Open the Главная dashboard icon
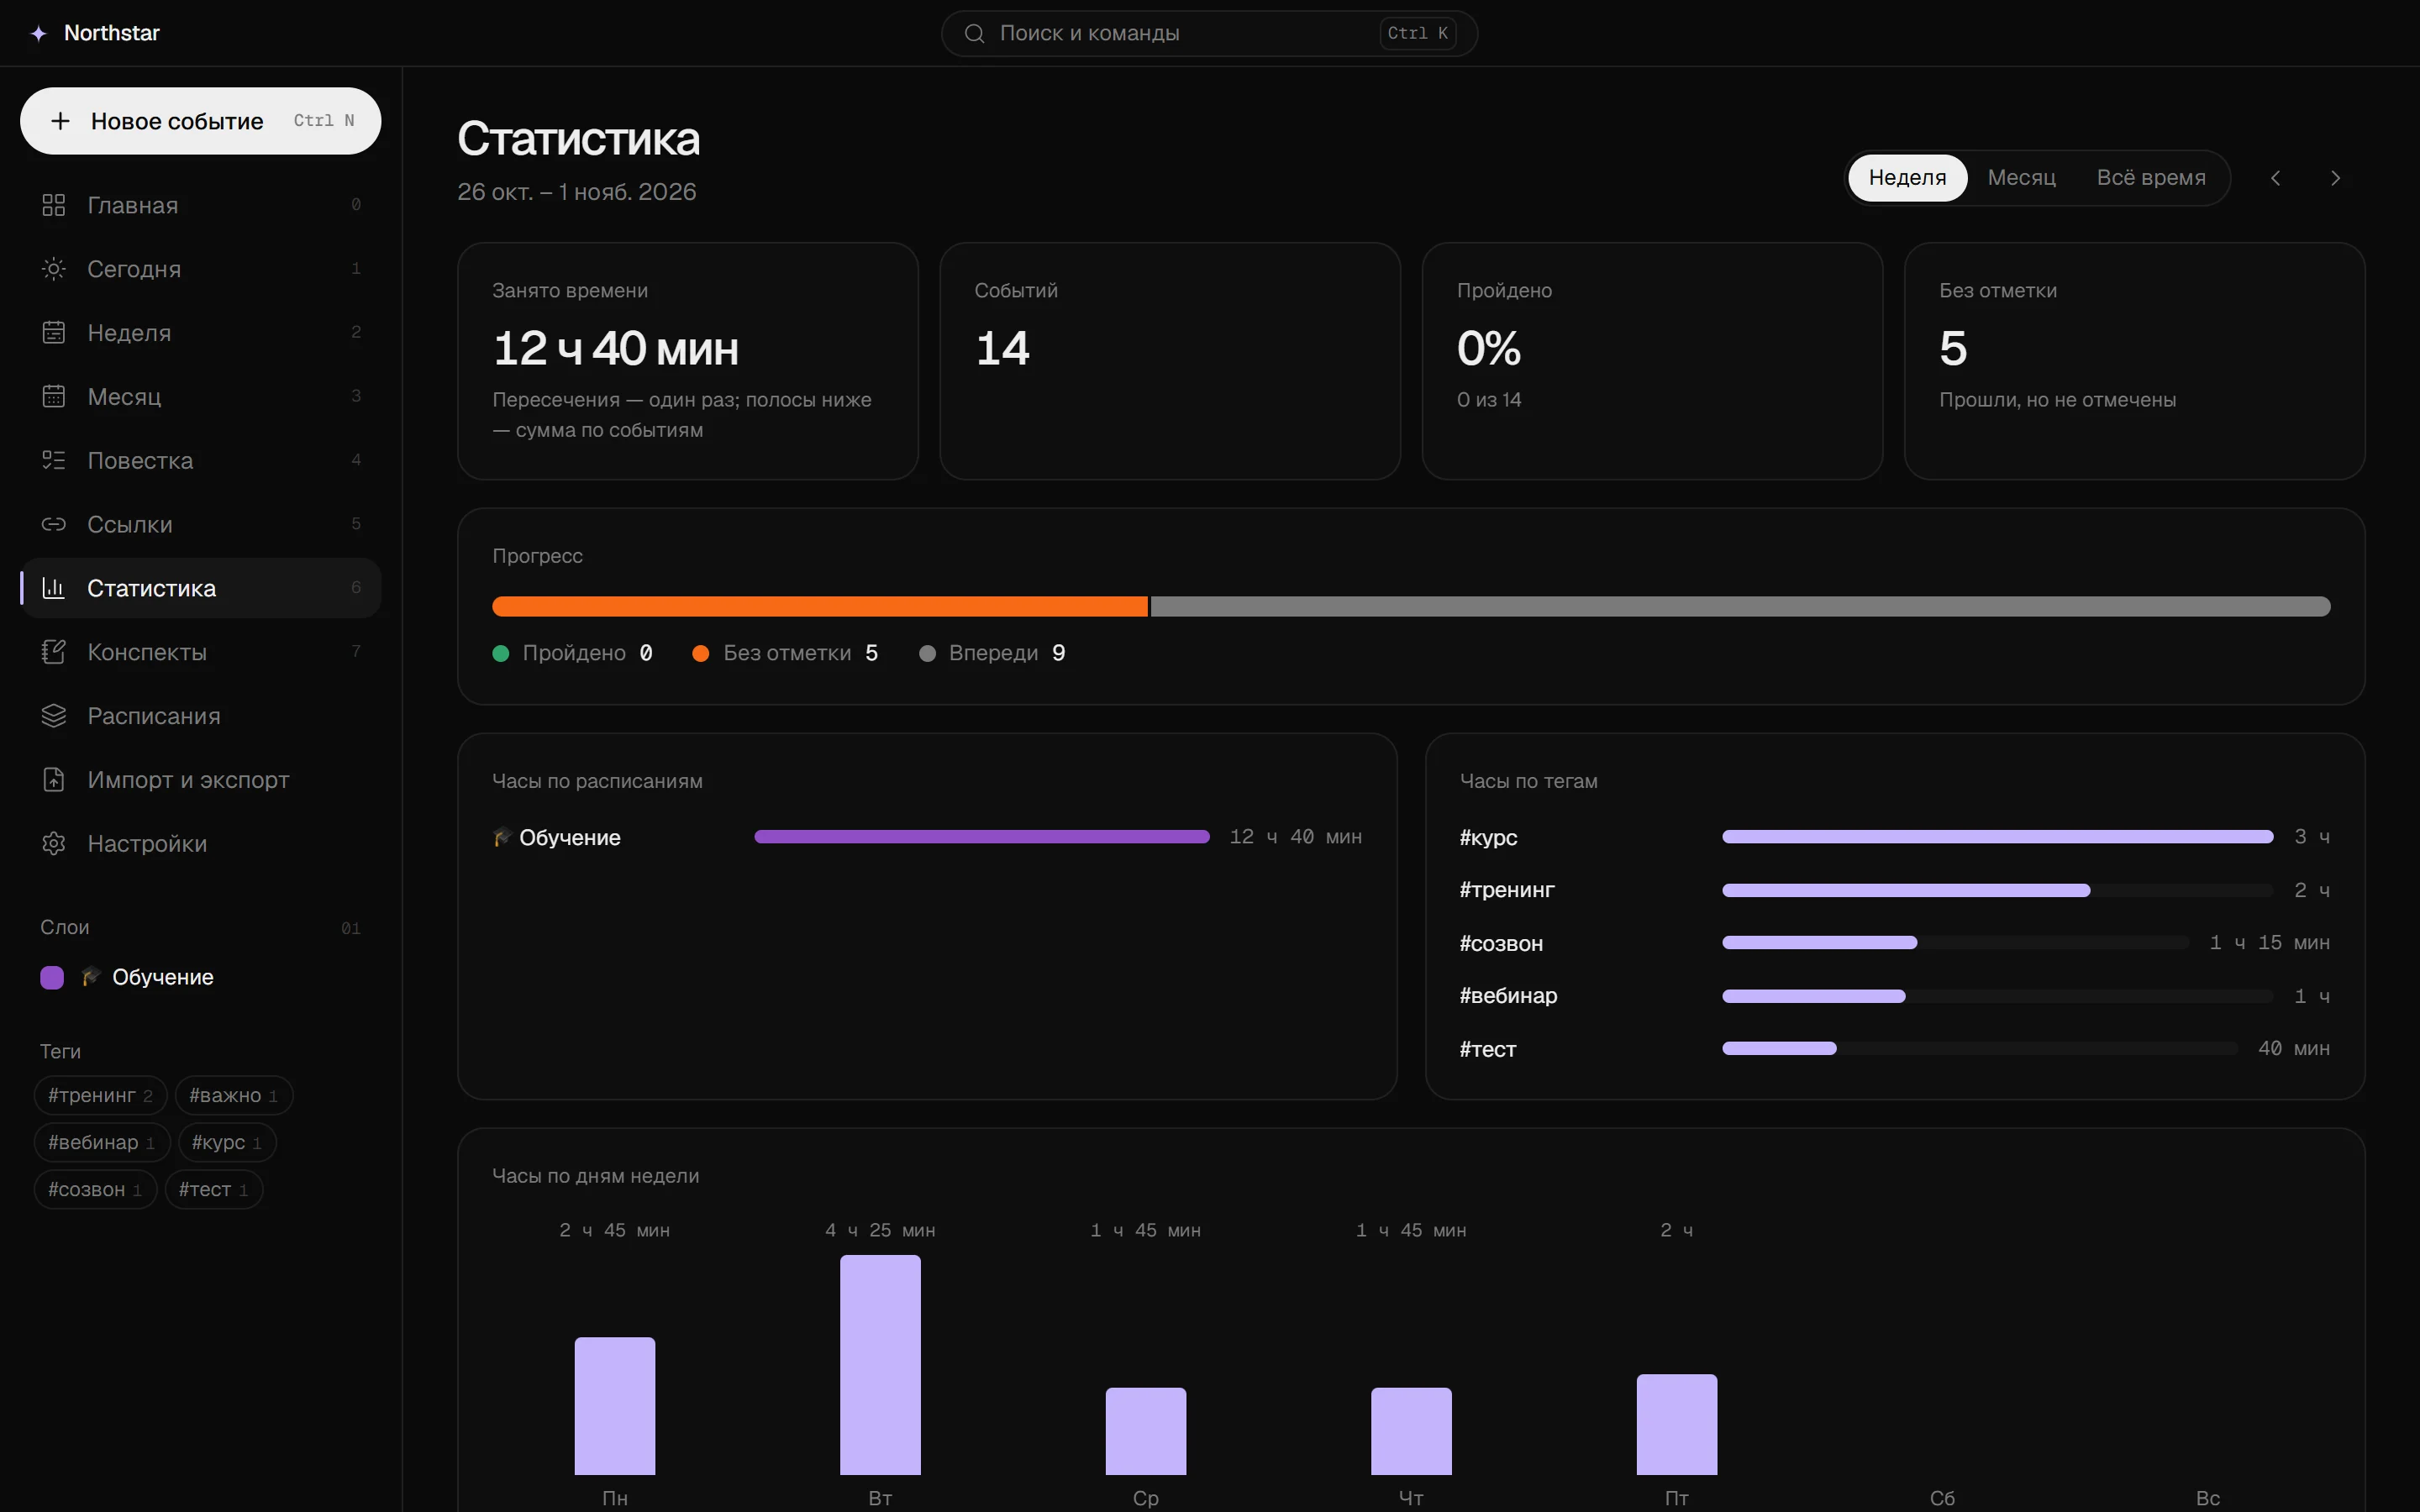Viewport: 2420px width, 1512px height. pos(53,205)
